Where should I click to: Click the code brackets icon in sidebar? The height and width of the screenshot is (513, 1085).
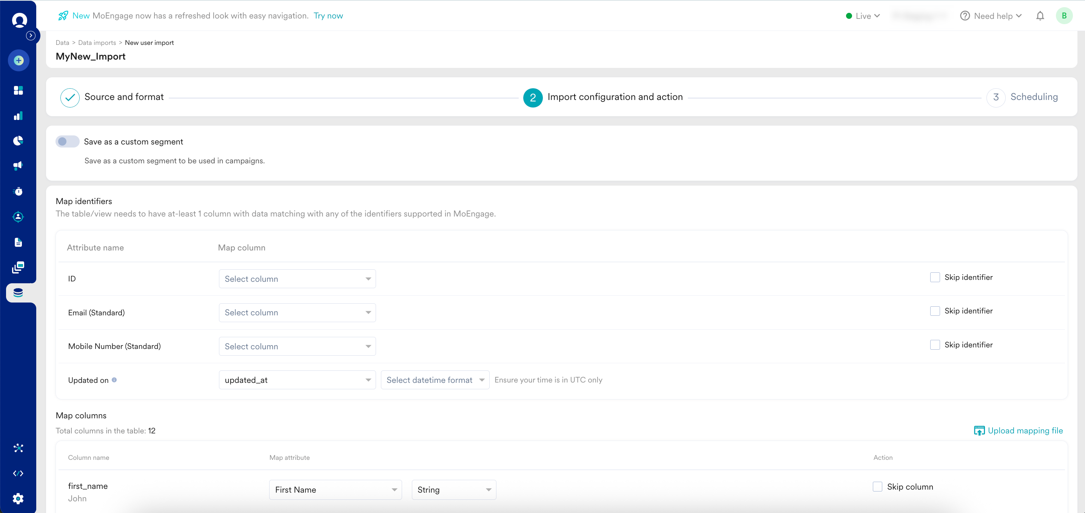[x=18, y=473]
